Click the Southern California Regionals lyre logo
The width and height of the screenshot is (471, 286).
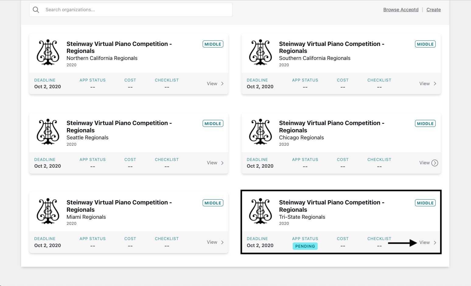[260, 52]
